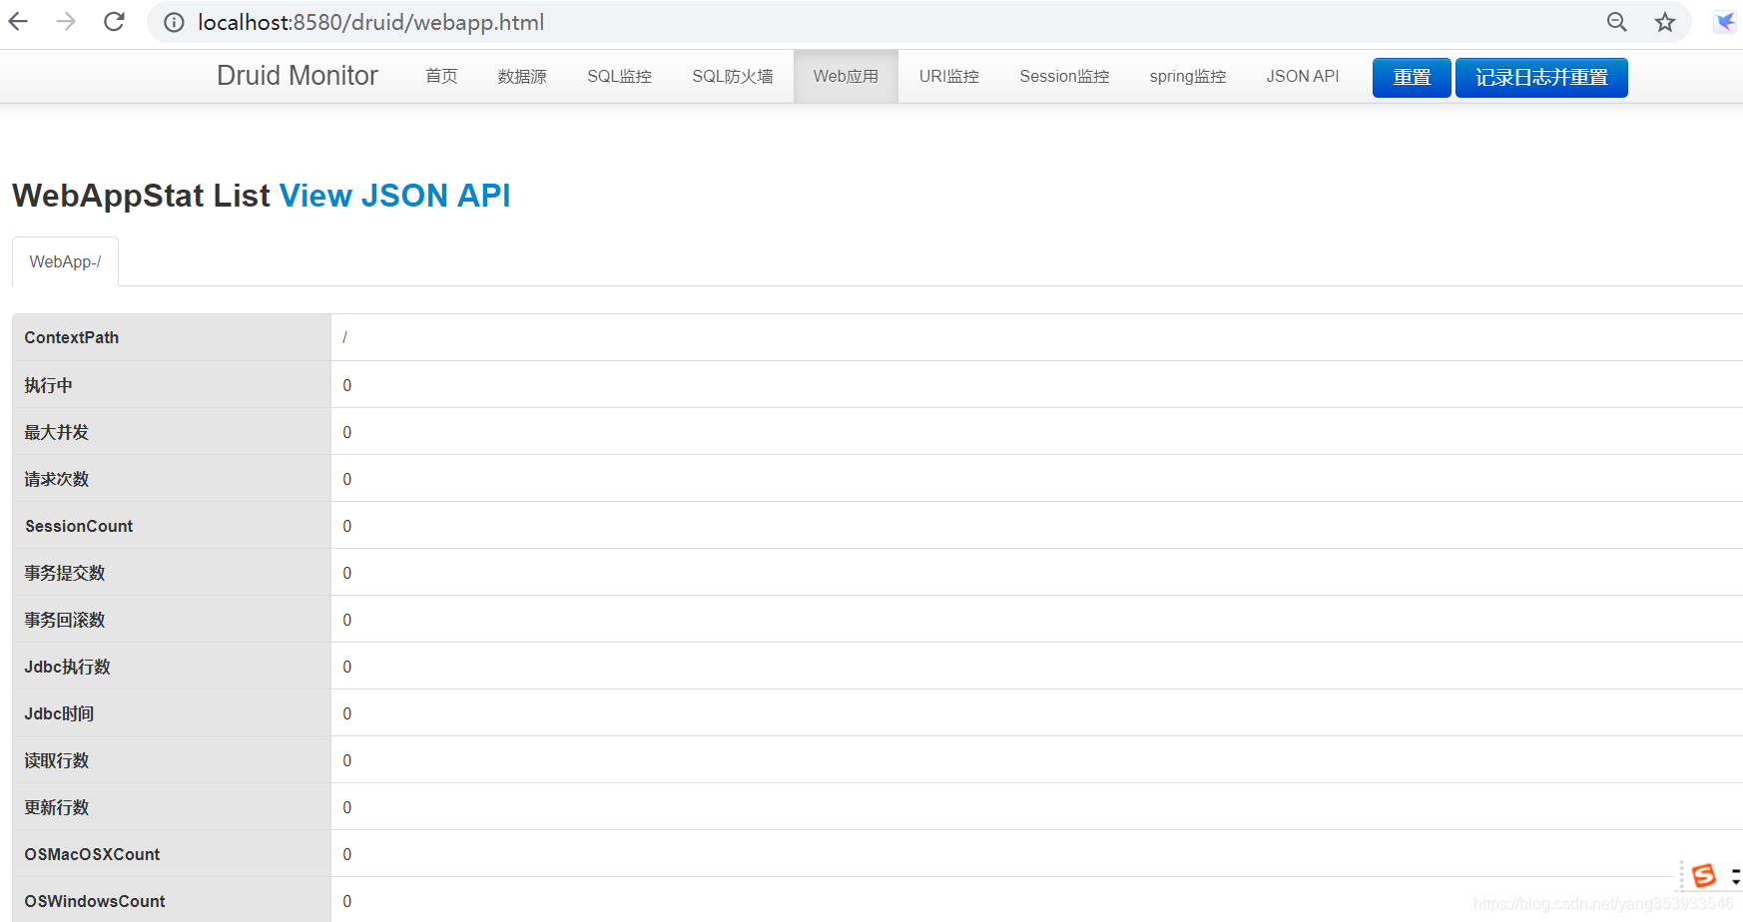Click the Jdbc执行数 row label
Viewport: 1743px width, 922px height.
click(x=68, y=667)
